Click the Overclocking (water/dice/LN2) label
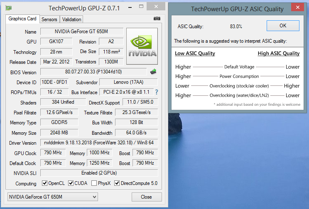 click(239, 95)
